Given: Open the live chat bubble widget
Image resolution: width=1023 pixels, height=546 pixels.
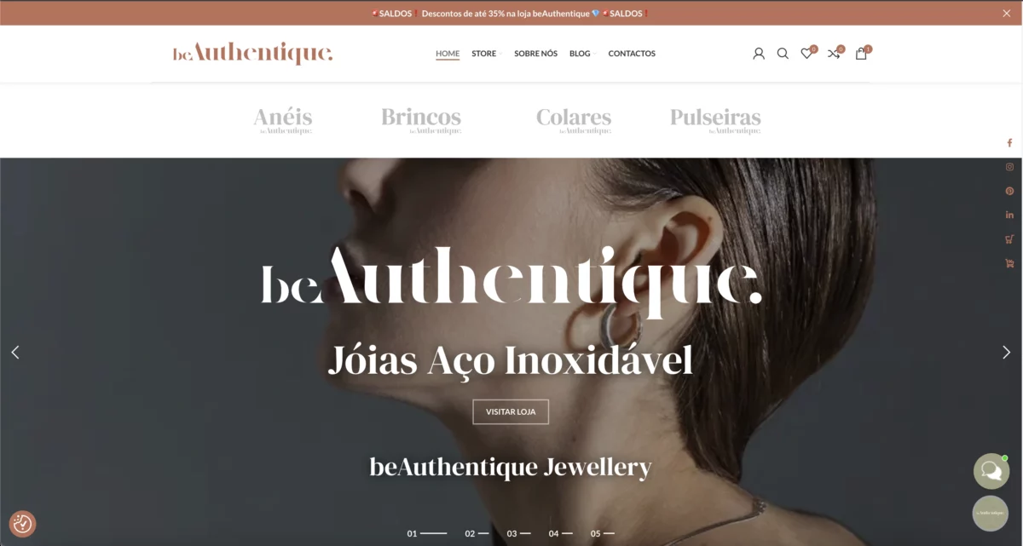Looking at the screenshot, I should coord(991,471).
